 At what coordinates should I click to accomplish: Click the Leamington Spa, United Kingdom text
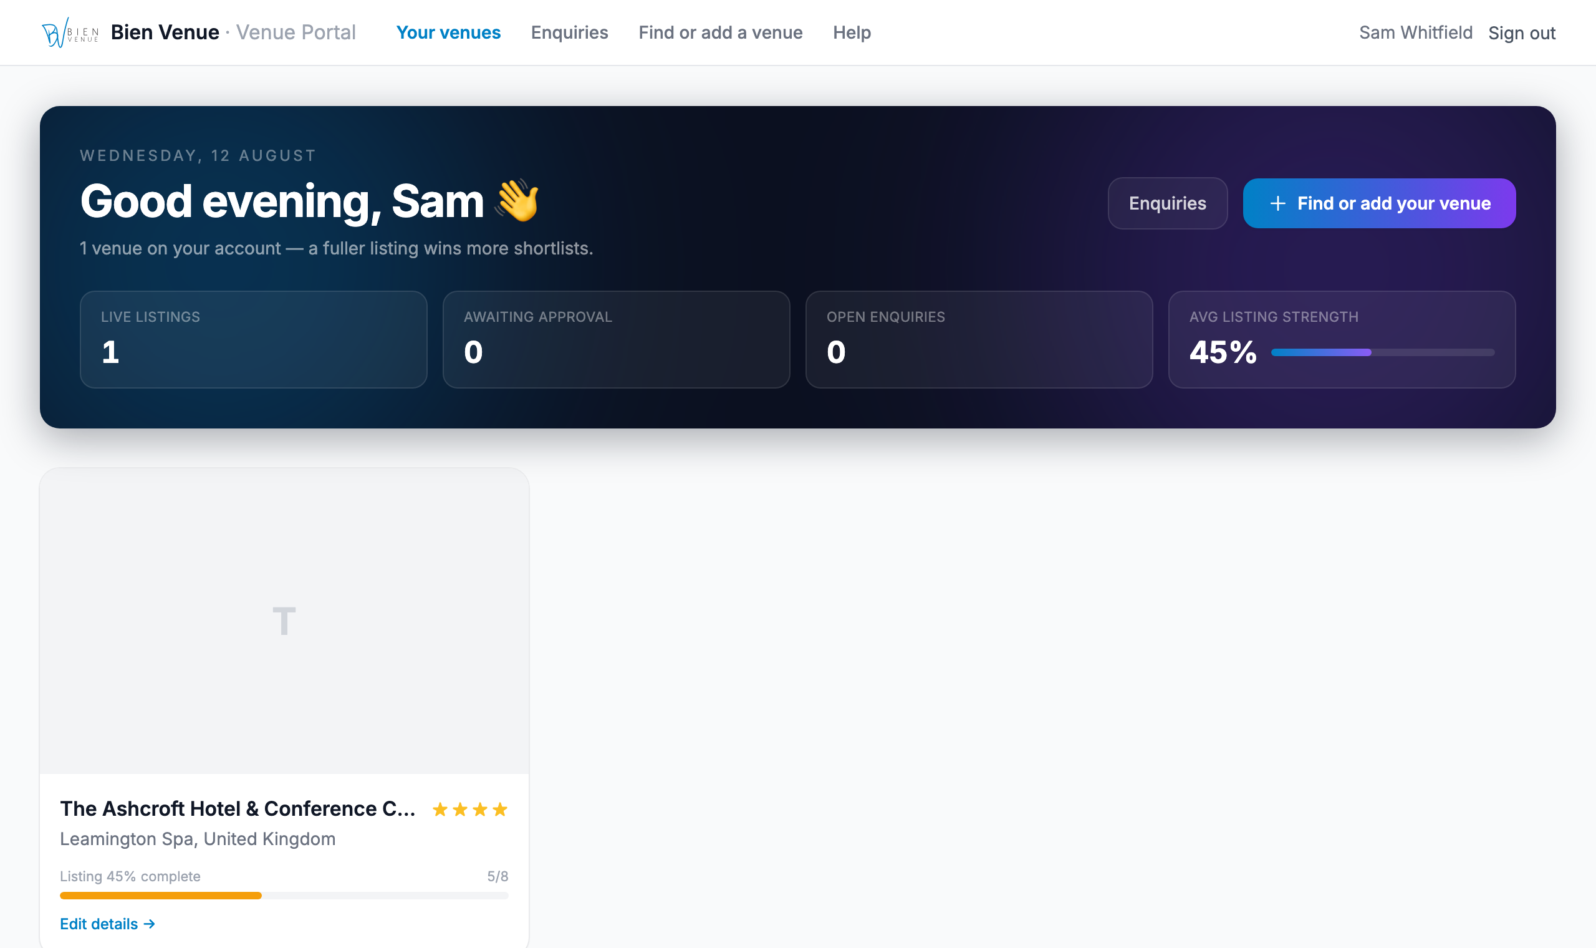pos(198,839)
